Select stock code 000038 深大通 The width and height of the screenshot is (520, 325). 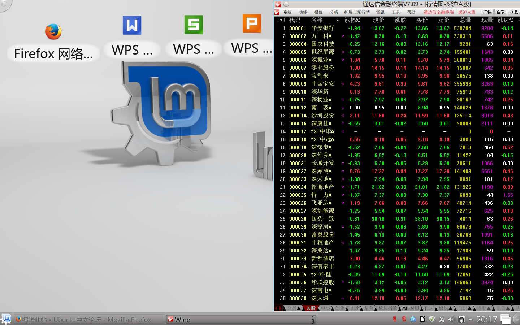point(397,298)
